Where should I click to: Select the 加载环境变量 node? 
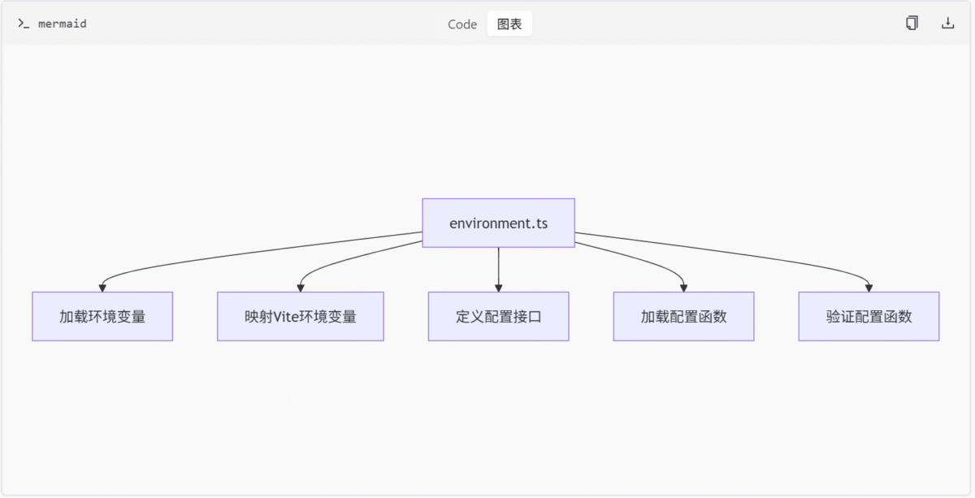pyautogui.click(x=102, y=316)
